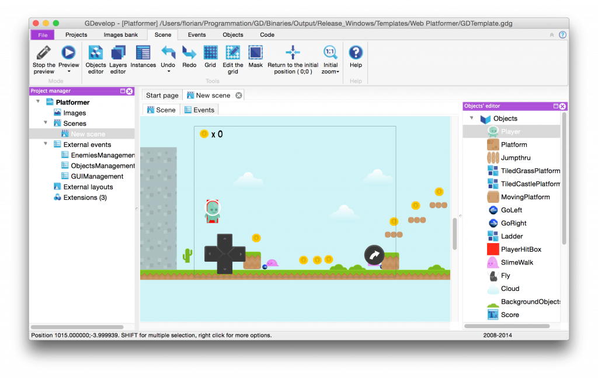
Task: Click the scene's vertical scrollbar
Action: point(454,234)
